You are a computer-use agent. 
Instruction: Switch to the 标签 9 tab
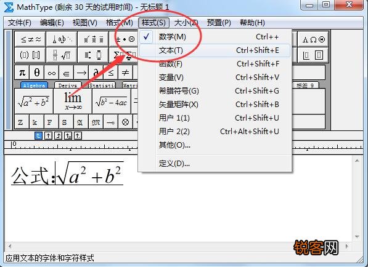pos(305,85)
